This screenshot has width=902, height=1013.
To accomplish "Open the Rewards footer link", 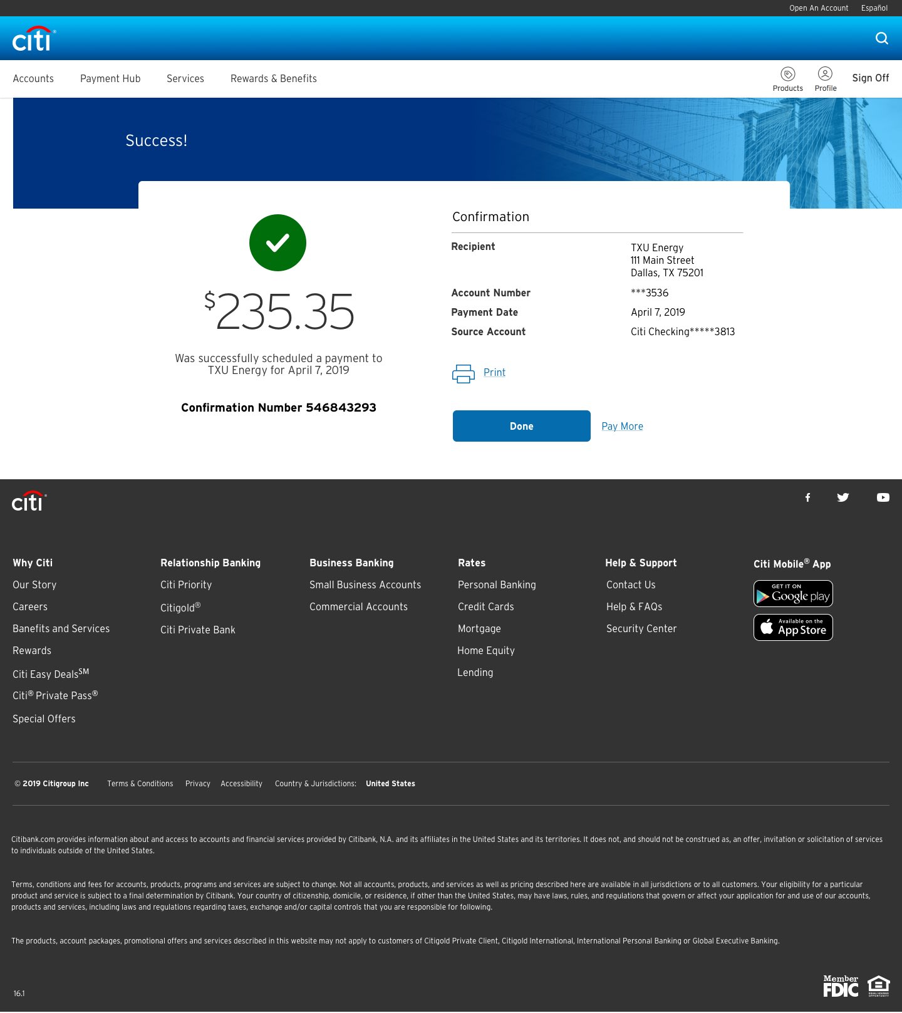I will click(x=32, y=651).
